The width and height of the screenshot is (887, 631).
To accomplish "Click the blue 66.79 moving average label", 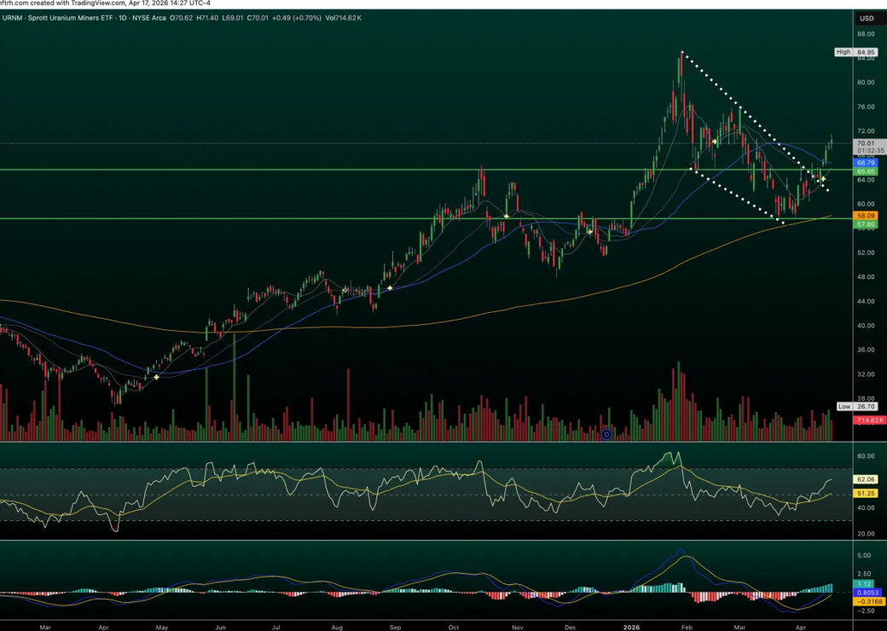I will (866, 162).
